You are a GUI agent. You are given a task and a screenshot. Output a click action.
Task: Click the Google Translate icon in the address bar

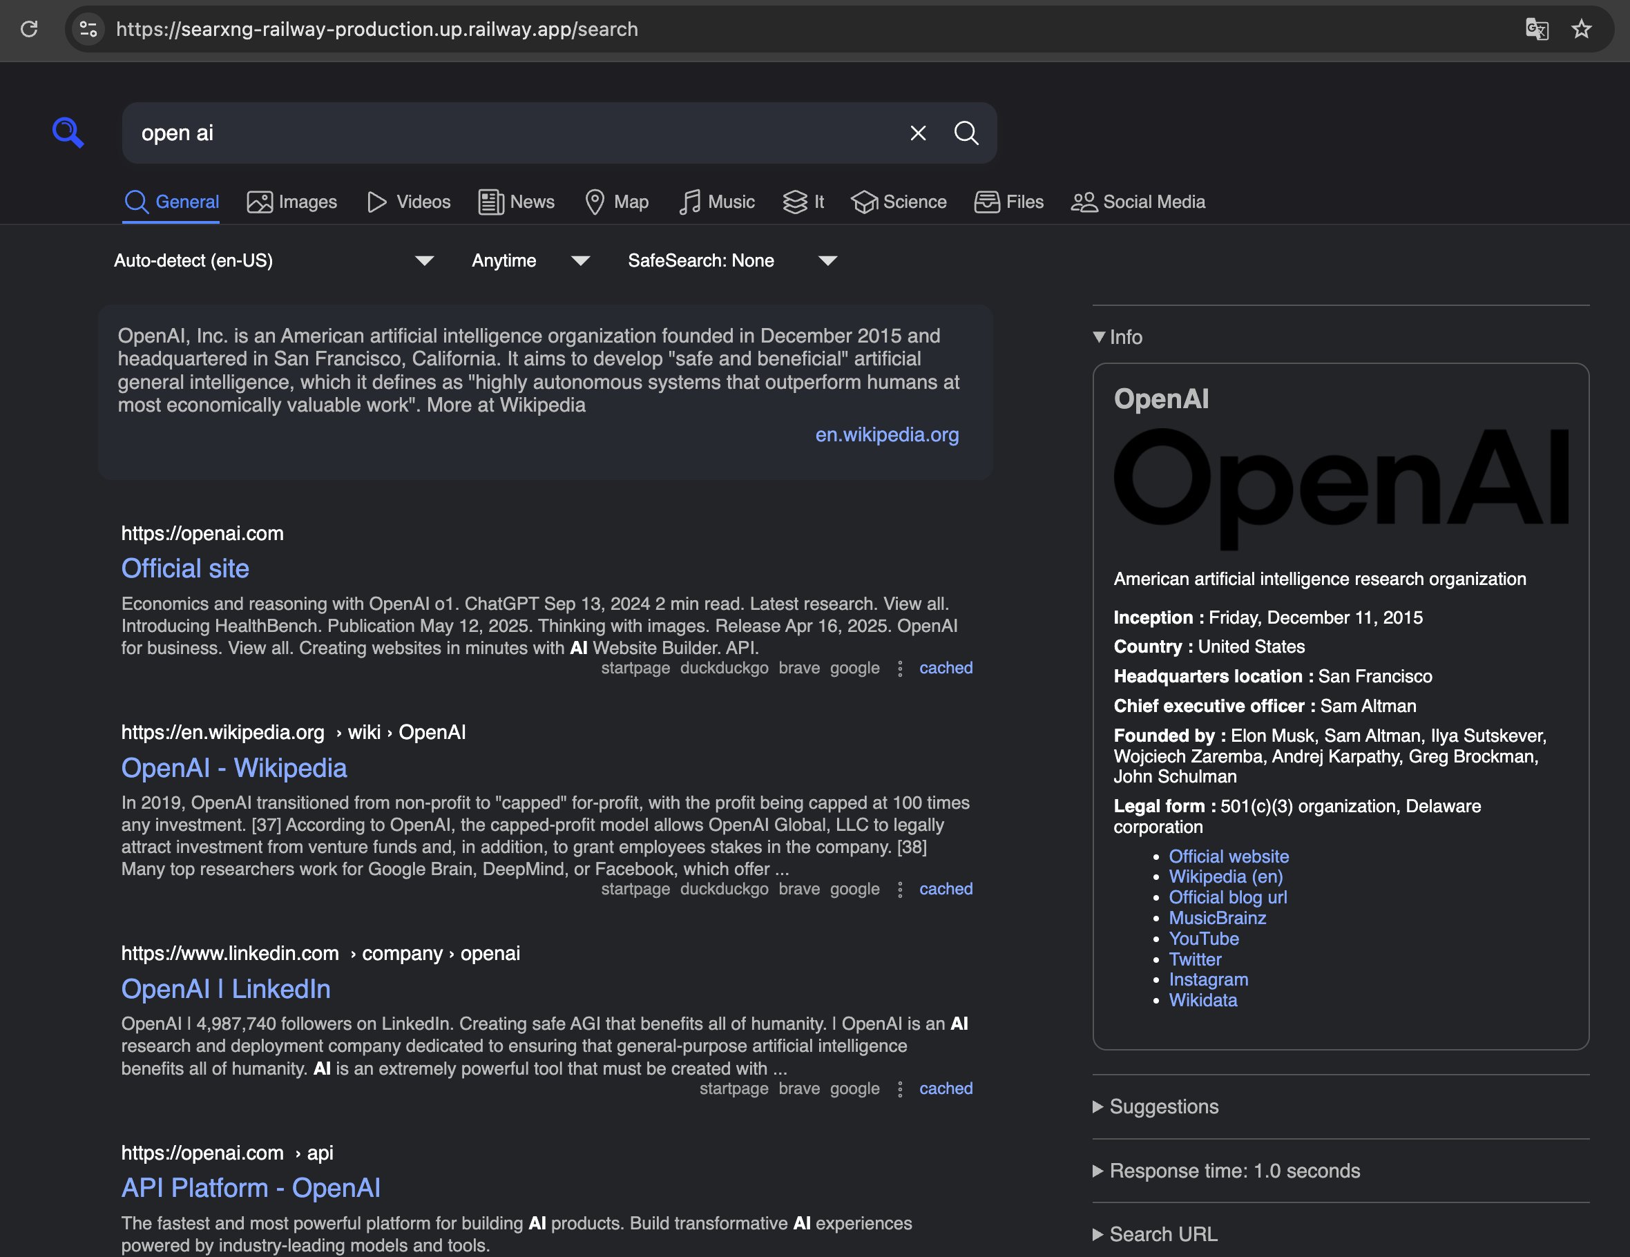click(x=1536, y=29)
